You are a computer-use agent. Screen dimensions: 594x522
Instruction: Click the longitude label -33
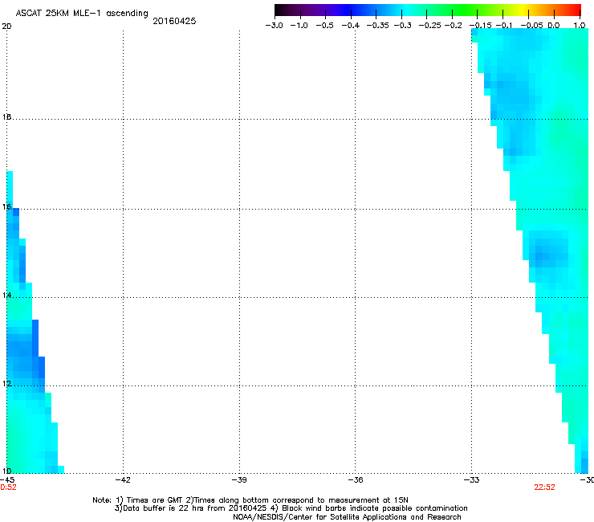[472, 480]
